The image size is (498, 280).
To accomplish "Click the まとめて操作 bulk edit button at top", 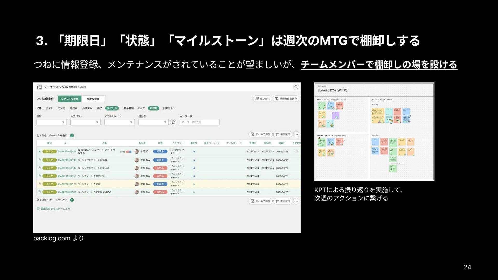I will (x=260, y=134).
